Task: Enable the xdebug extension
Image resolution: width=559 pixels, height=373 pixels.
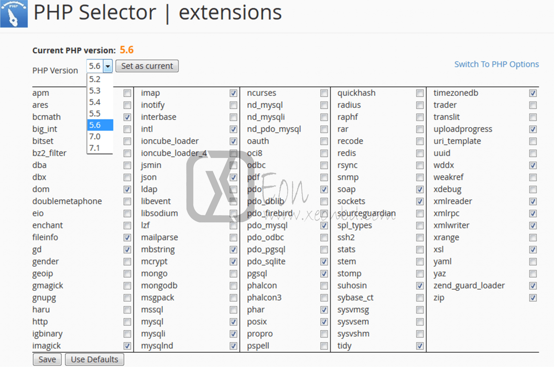Action: point(533,189)
